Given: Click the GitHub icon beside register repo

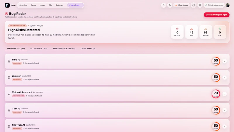Looking at the screenshot, I should (x=9, y=78).
